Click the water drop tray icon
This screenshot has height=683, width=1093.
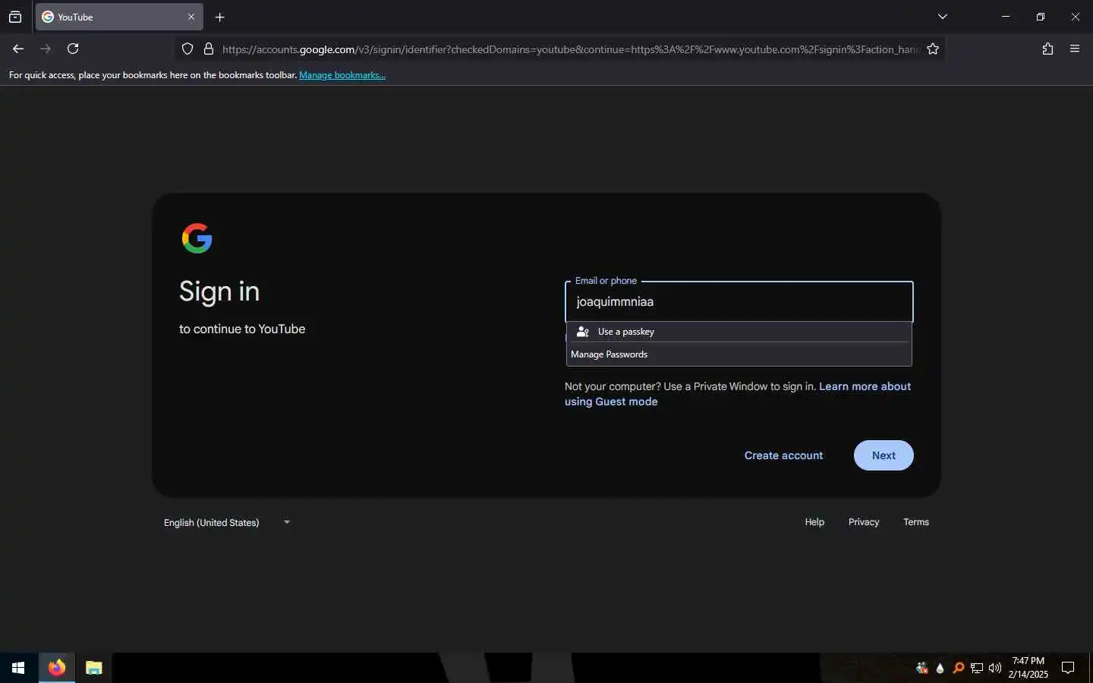click(x=940, y=668)
